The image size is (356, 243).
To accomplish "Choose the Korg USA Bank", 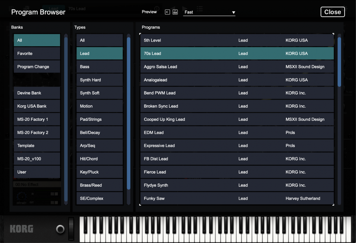I will point(37,106).
